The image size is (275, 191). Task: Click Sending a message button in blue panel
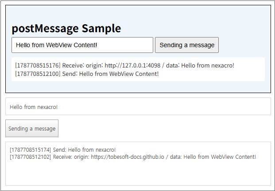click(x=187, y=45)
